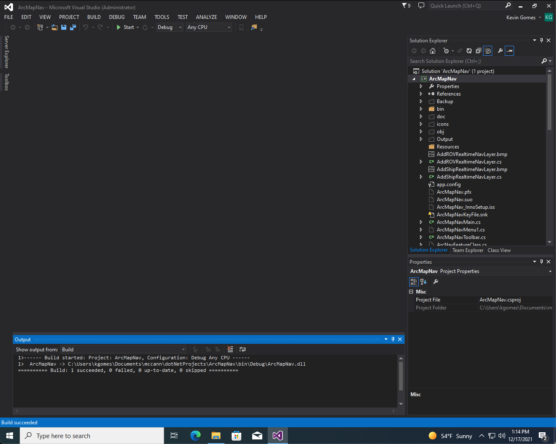Click the Clear All icon in Output

[230, 349]
